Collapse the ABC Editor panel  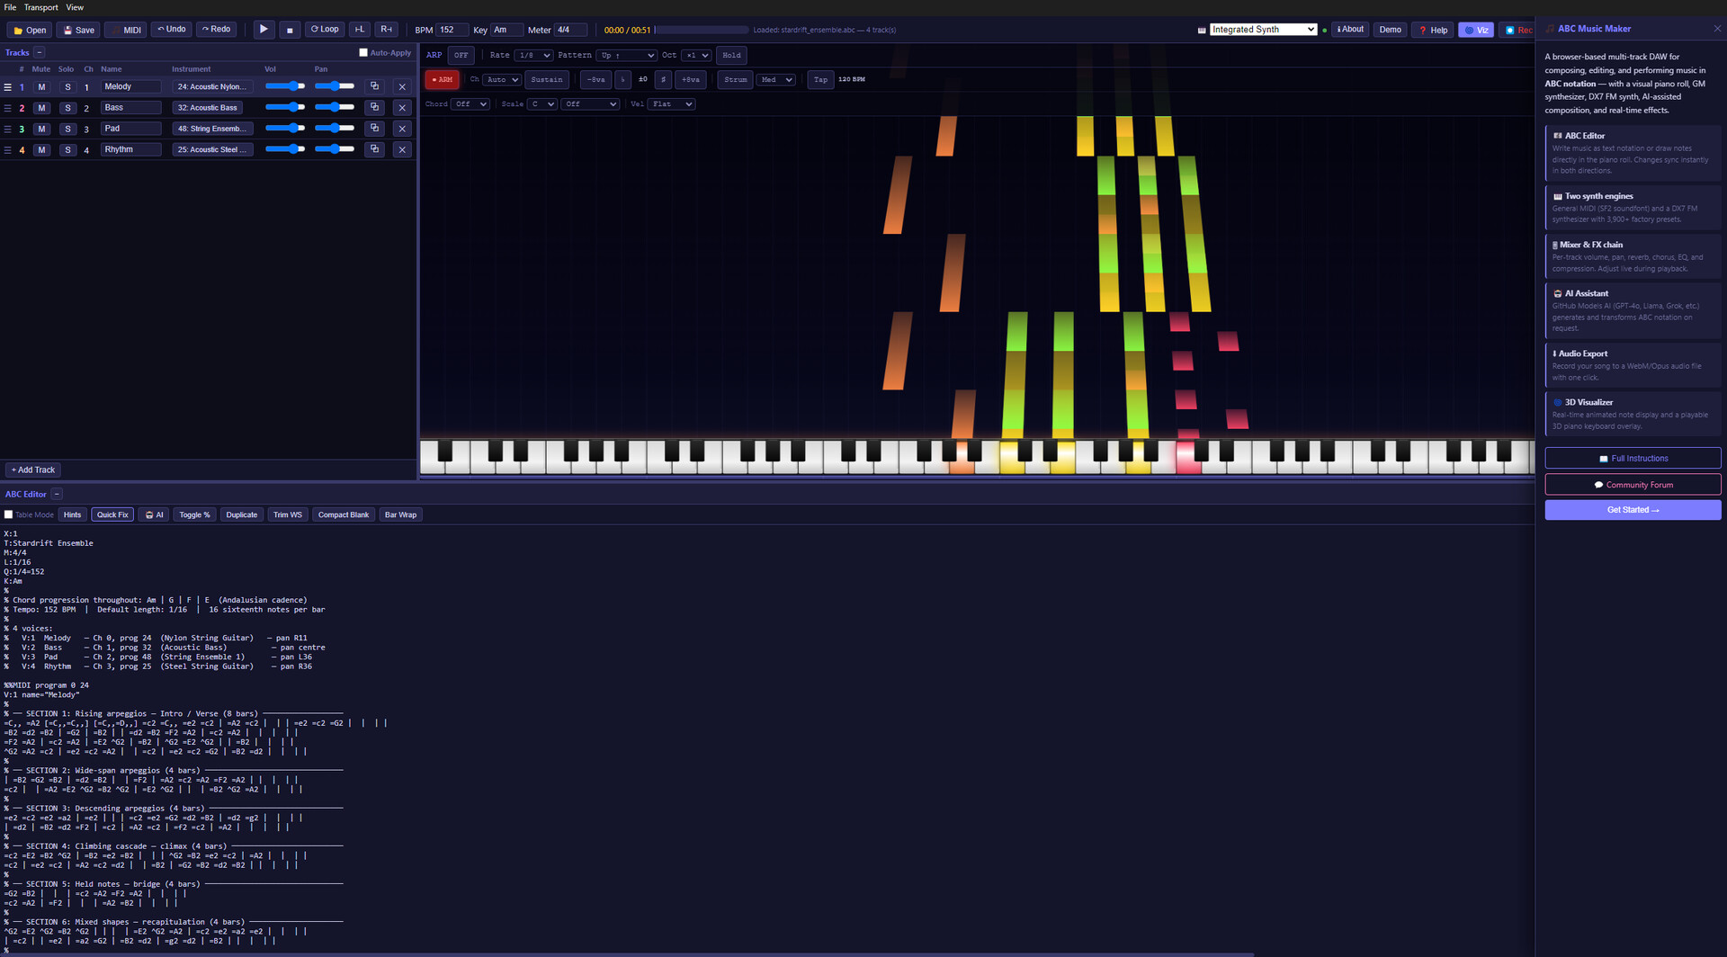click(x=57, y=494)
